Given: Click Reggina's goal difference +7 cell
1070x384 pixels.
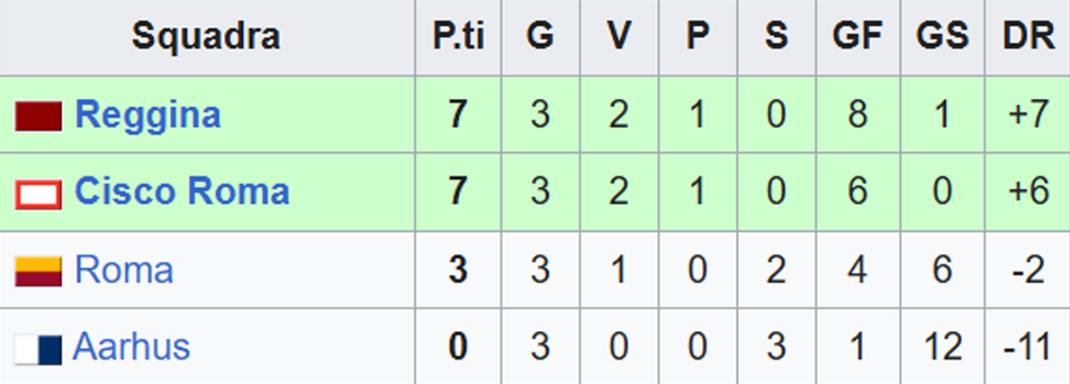Looking at the screenshot, I should 1028,116.
